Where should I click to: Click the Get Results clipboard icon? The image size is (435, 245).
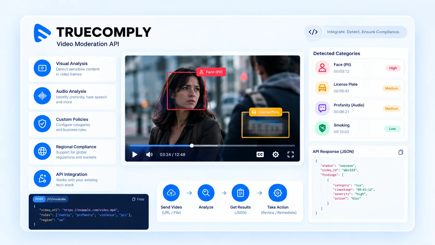[240, 193]
